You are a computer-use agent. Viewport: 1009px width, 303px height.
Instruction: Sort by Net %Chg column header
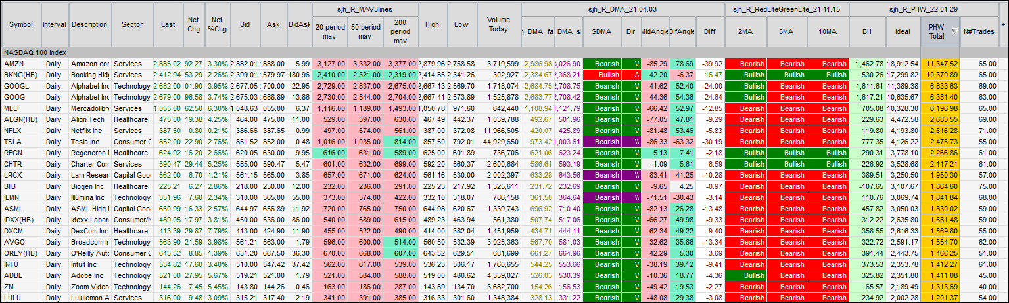216,24
